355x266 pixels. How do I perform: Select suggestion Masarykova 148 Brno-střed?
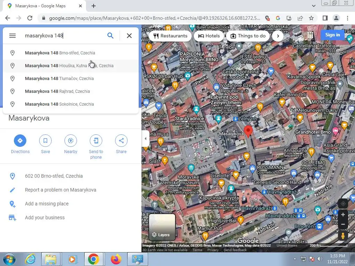click(71, 53)
